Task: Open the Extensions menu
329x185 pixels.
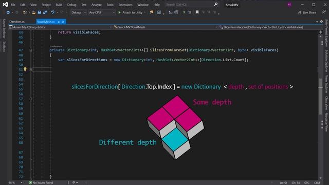Action: click(125, 5)
